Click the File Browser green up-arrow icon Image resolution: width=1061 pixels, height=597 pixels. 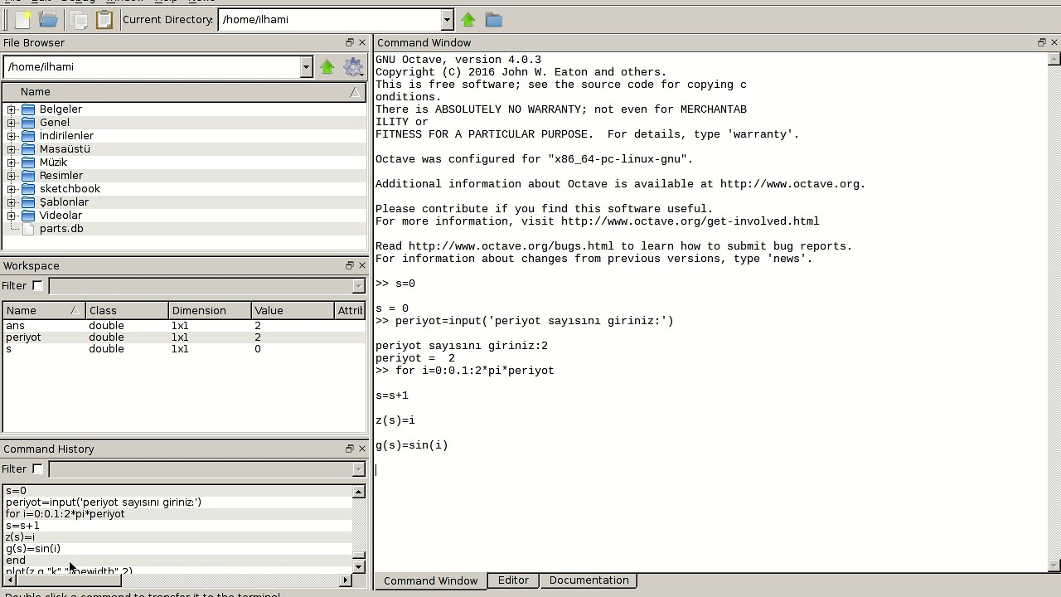pos(327,67)
